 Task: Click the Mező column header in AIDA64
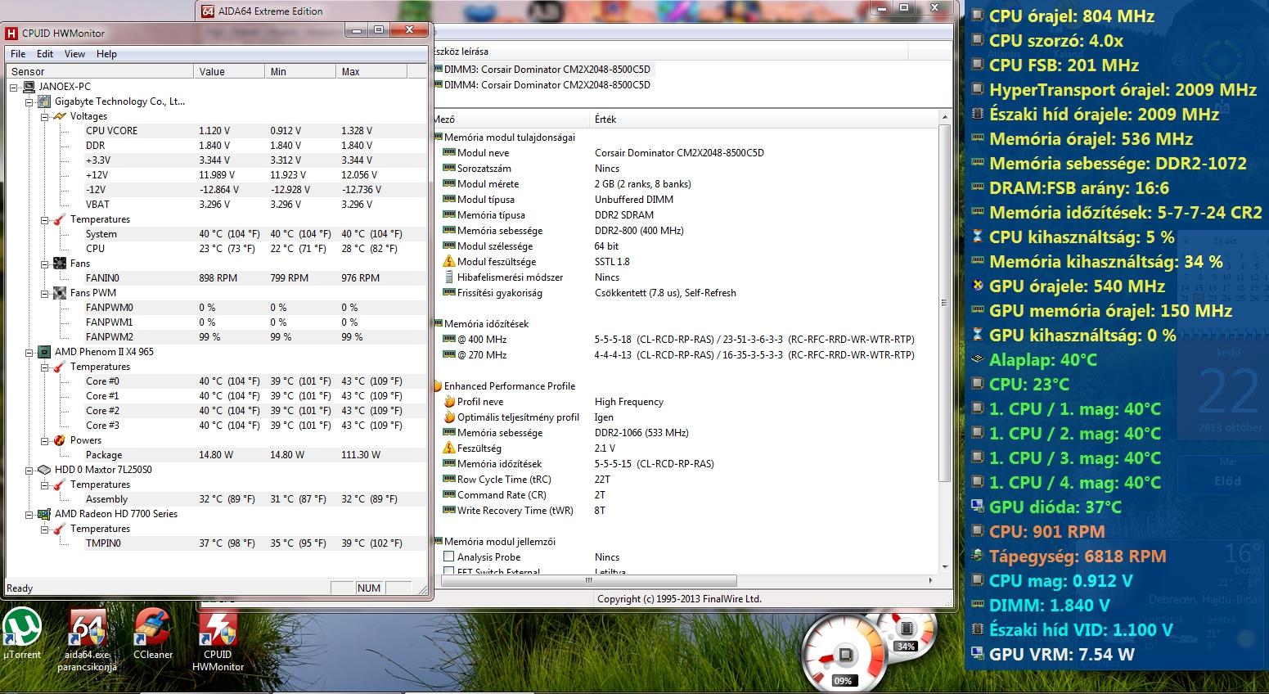tap(511, 119)
